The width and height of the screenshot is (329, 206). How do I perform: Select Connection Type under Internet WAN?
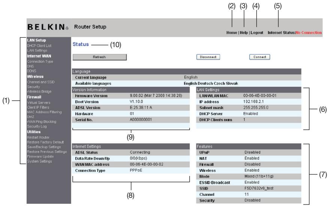click(40, 62)
